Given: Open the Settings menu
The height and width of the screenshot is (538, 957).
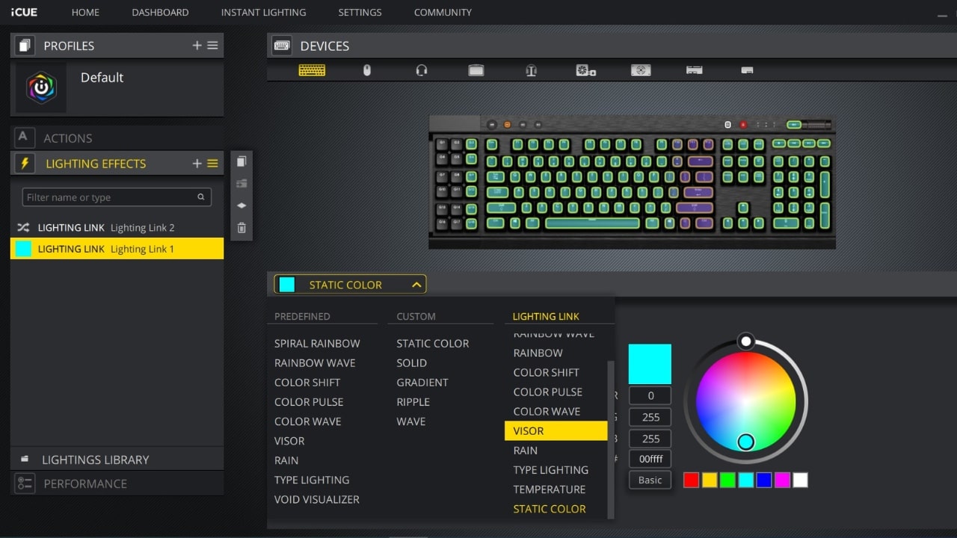Looking at the screenshot, I should tap(360, 12).
